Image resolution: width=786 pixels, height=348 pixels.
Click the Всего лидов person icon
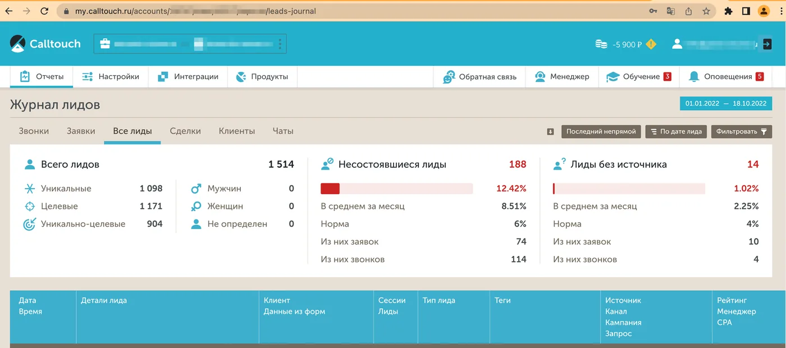tap(30, 164)
